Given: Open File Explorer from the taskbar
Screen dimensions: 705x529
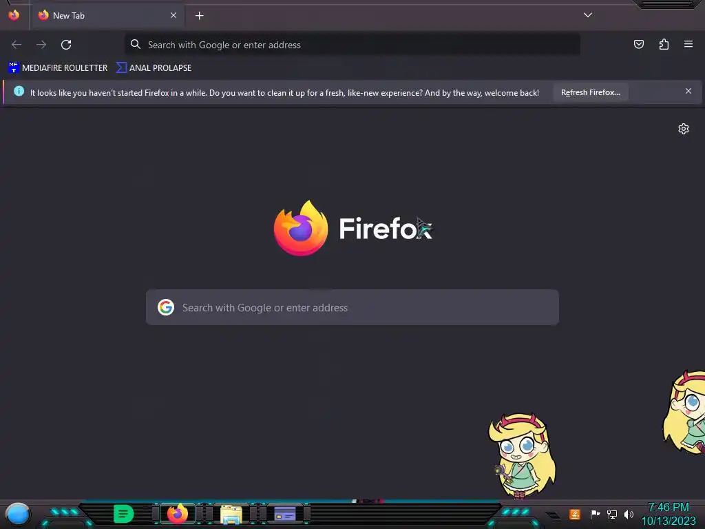Looking at the screenshot, I should coord(231,514).
